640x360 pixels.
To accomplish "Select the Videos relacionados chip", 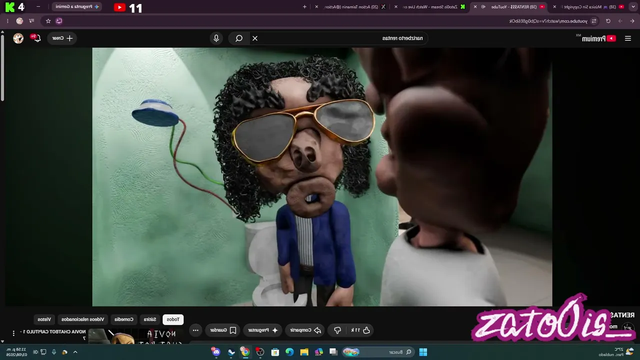I will tap(83, 319).
